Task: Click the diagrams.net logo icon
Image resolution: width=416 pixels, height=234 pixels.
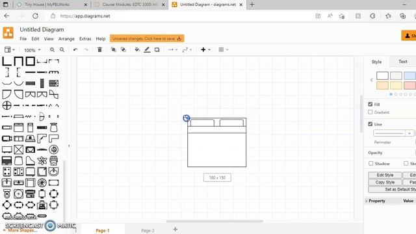Action: (8, 33)
